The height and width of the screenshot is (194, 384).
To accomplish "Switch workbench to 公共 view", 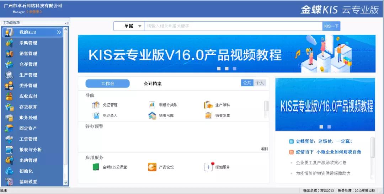I will tap(247, 83).
